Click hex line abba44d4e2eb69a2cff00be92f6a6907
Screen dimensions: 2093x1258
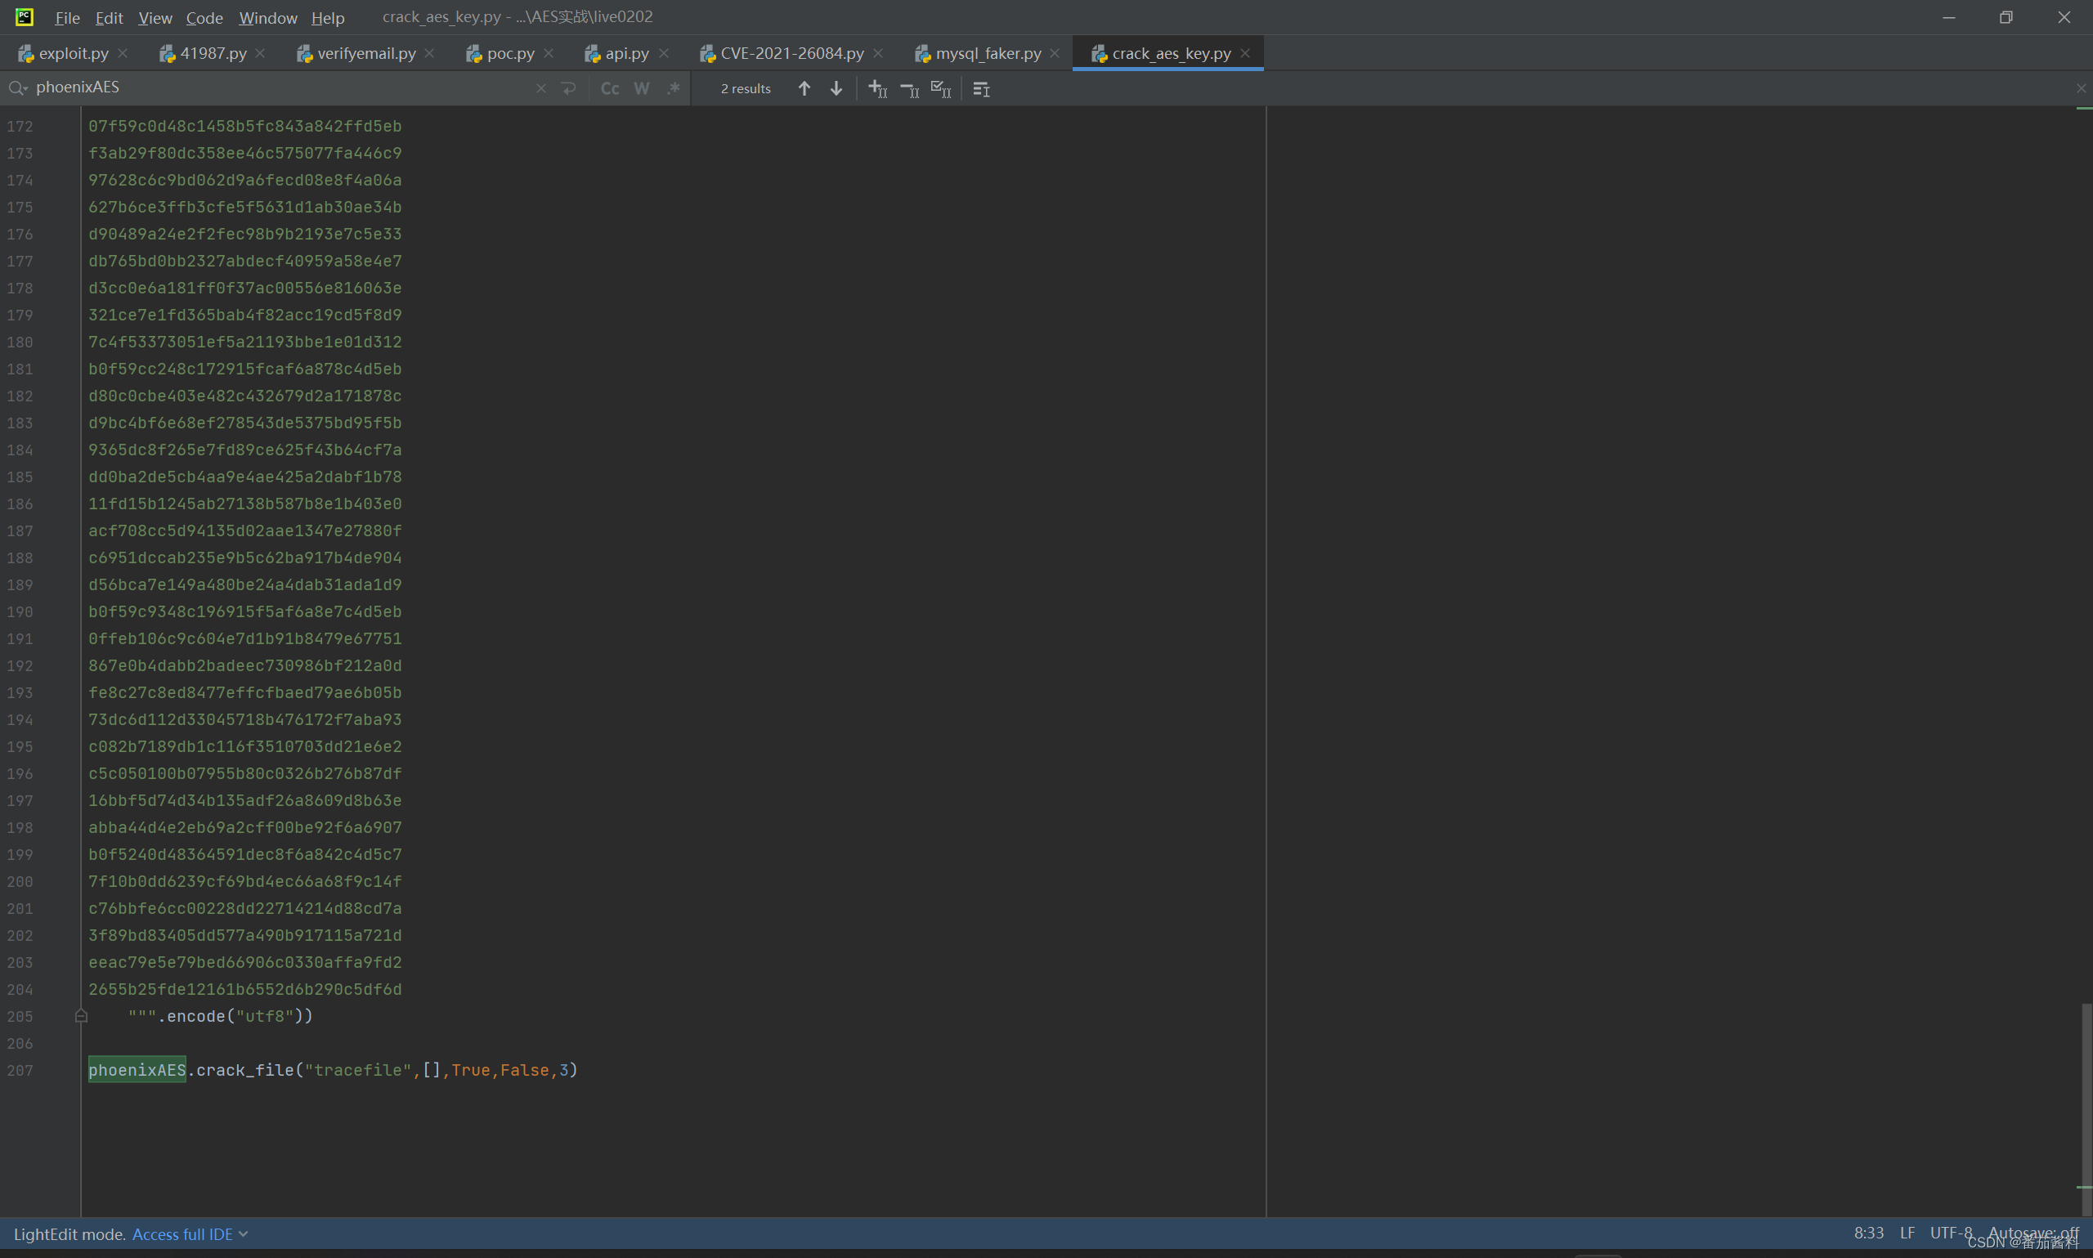click(245, 827)
